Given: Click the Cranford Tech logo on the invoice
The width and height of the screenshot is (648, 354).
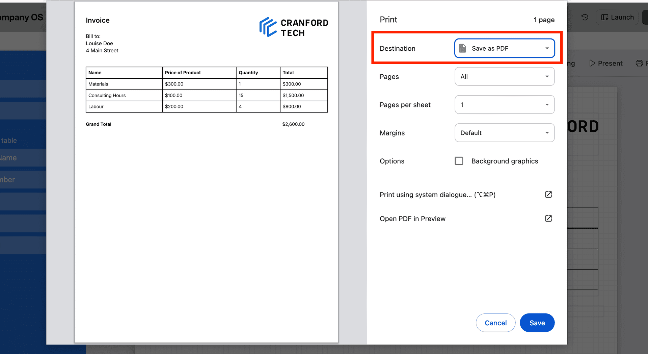Looking at the screenshot, I should click(x=293, y=27).
